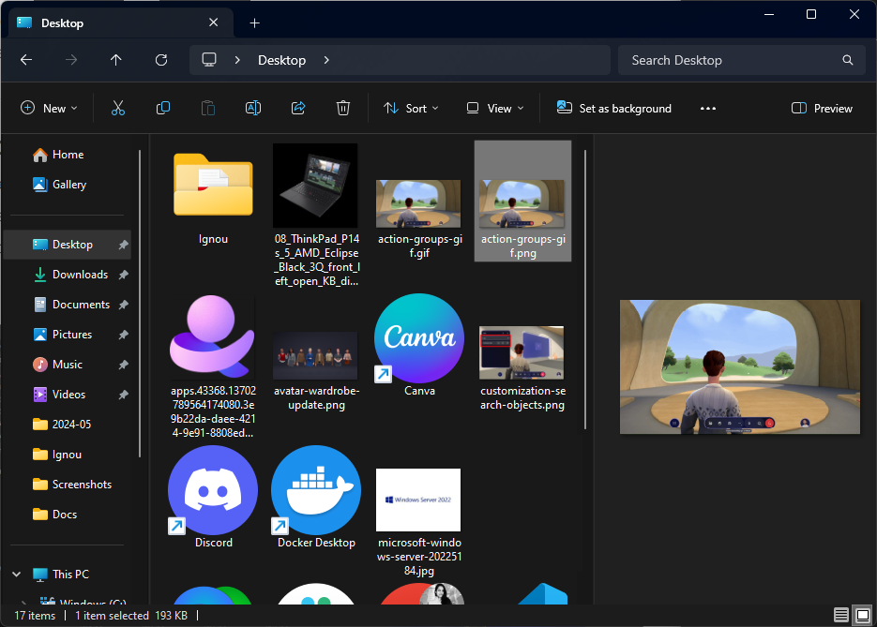Open Documents in the navigation pane
This screenshot has width=877, height=627.
point(71,305)
